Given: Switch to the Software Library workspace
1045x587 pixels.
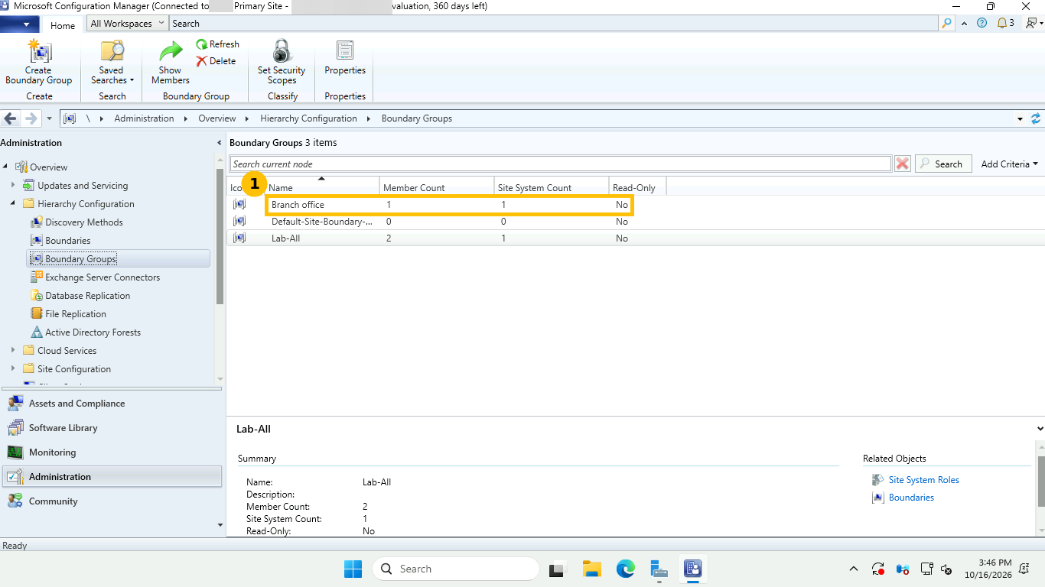Looking at the screenshot, I should pos(112,428).
